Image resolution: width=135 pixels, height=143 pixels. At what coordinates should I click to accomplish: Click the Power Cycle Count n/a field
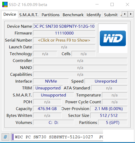(115, 102)
